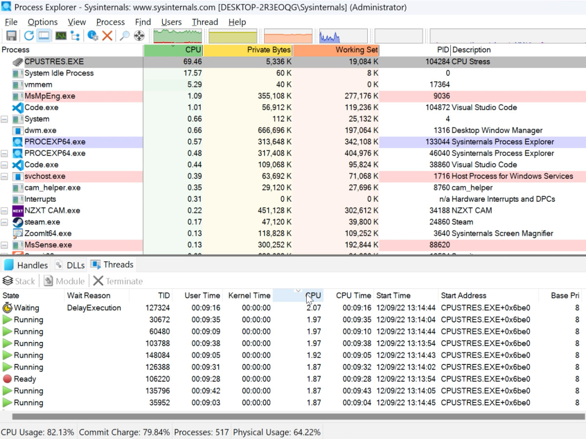Open the CPU history mini-graph
The width and height of the screenshot is (586, 439).
[x=177, y=35]
